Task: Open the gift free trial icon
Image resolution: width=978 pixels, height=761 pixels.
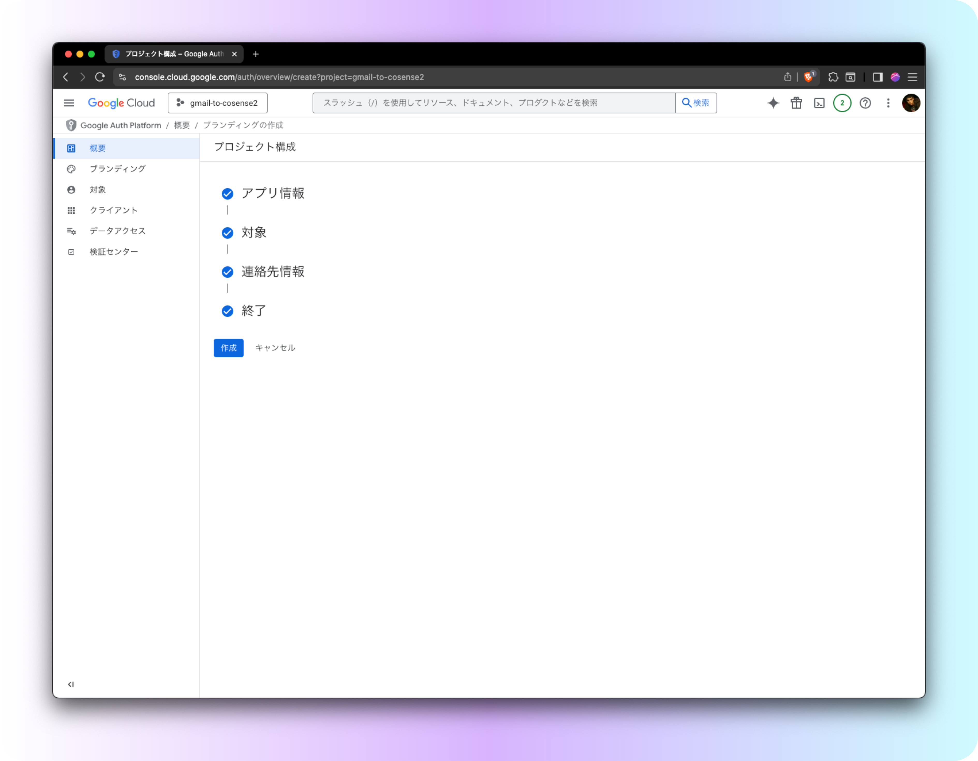Action: click(x=796, y=103)
